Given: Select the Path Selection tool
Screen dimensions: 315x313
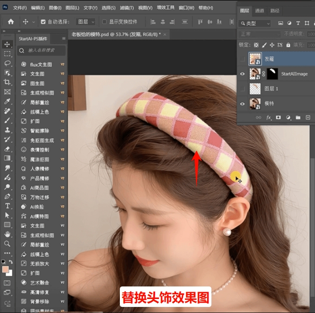Looking at the screenshot, I should click(7, 215).
